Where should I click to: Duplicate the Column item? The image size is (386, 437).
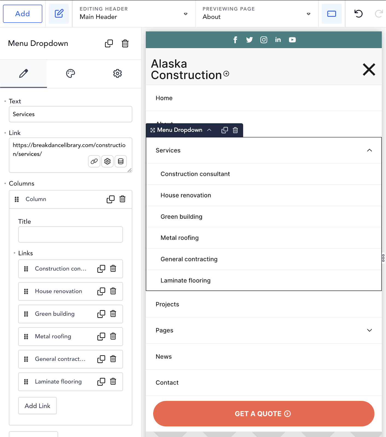(111, 199)
